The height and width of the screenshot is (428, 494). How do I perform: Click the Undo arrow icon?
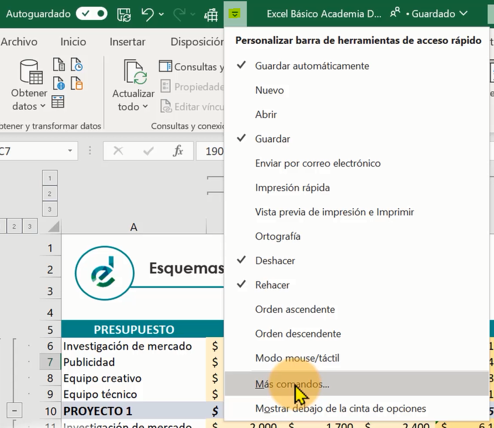(x=147, y=14)
